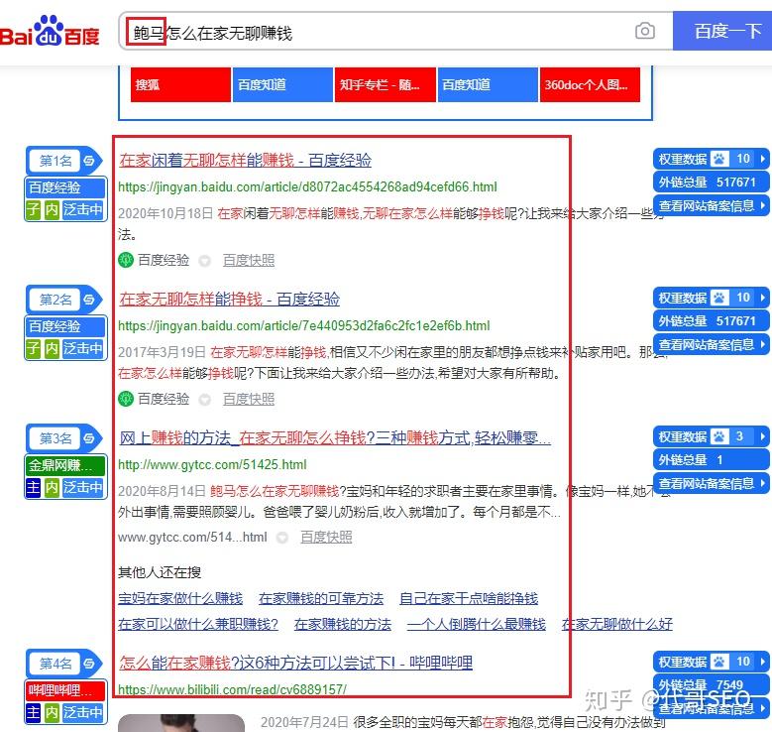Click the link icon beside 第3名
This screenshot has height=732, width=772.
(89, 437)
